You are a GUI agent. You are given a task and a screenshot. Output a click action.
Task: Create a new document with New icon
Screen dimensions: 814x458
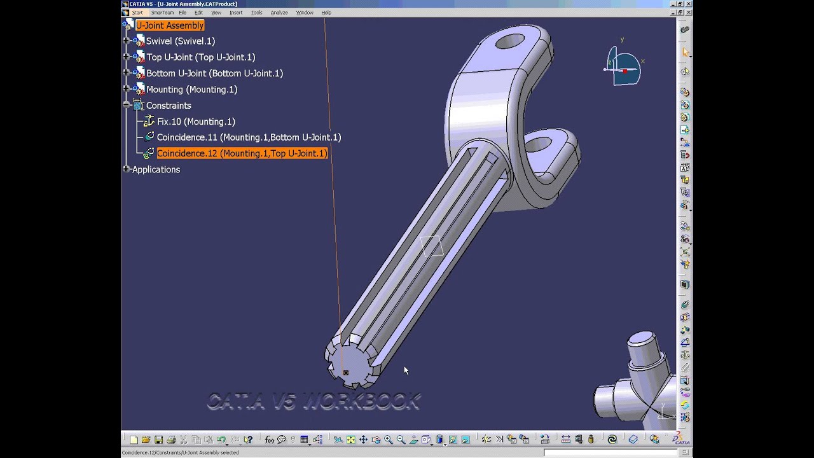(x=134, y=440)
